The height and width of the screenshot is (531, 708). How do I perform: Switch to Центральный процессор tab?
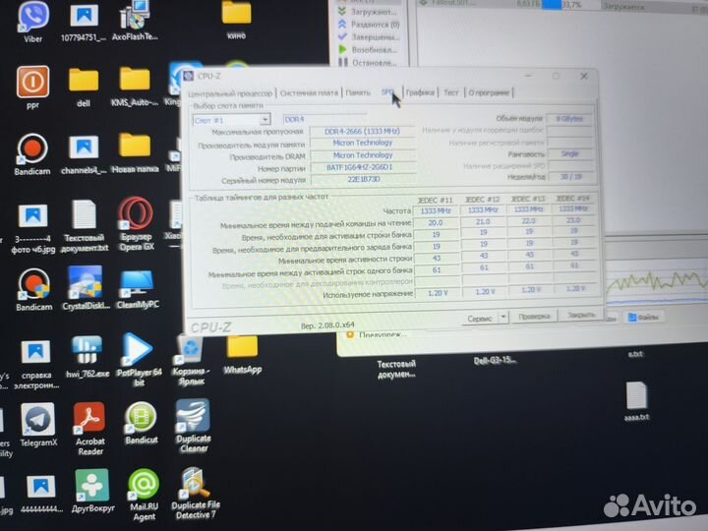(x=230, y=93)
